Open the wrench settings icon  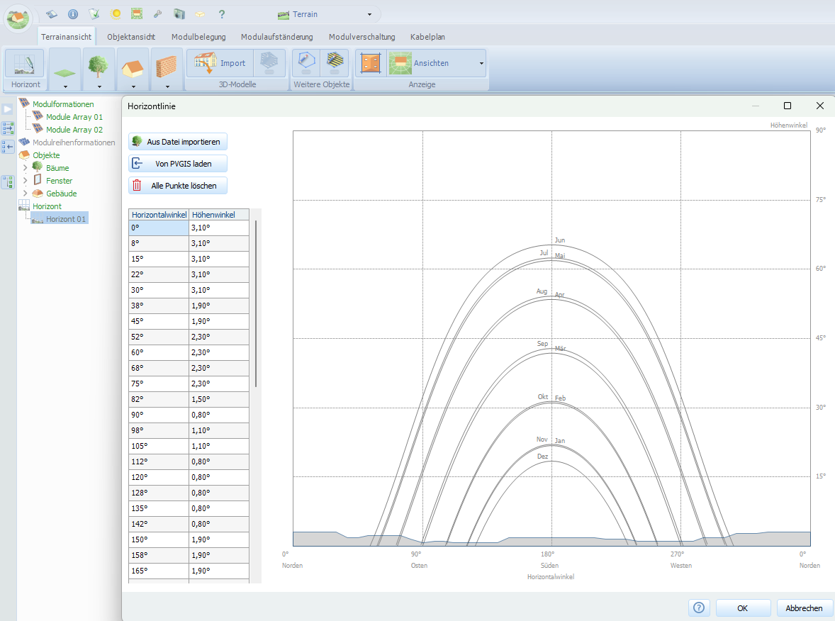(x=157, y=14)
